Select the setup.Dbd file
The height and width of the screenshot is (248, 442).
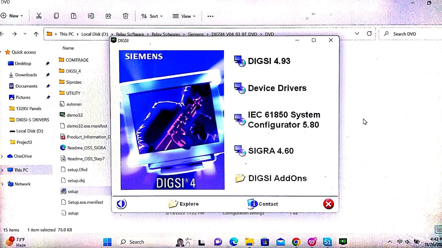(74, 169)
